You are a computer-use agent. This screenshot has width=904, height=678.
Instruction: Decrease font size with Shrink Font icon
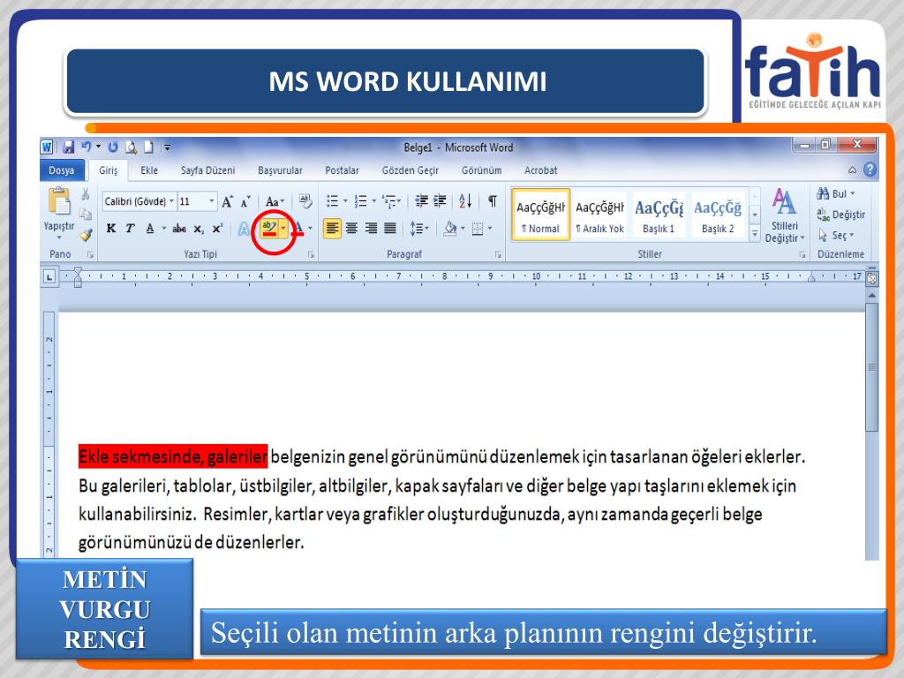245,201
